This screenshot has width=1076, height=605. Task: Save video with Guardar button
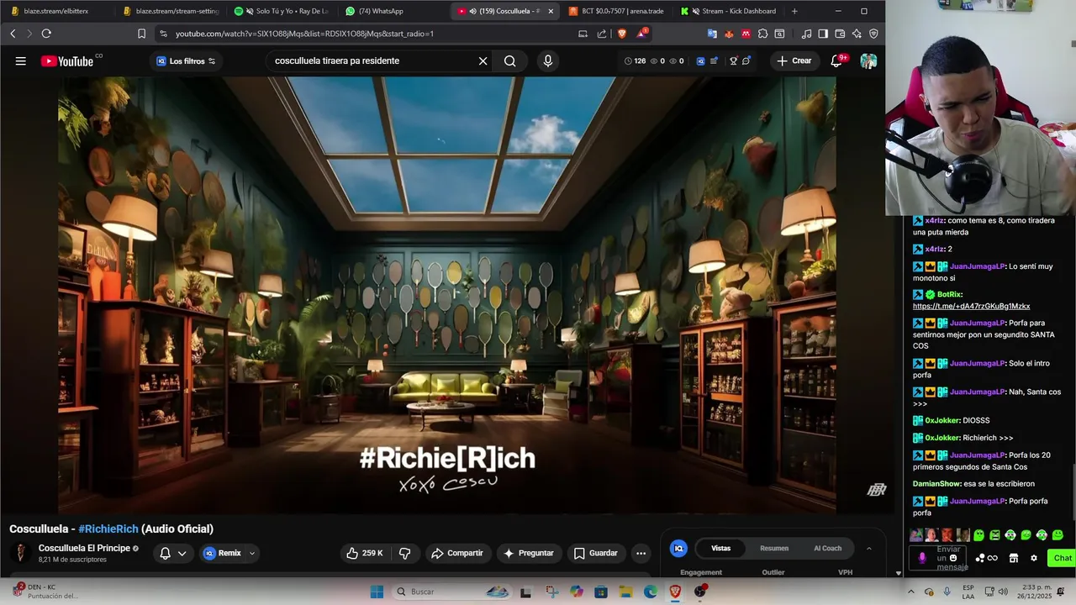click(x=596, y=553)
